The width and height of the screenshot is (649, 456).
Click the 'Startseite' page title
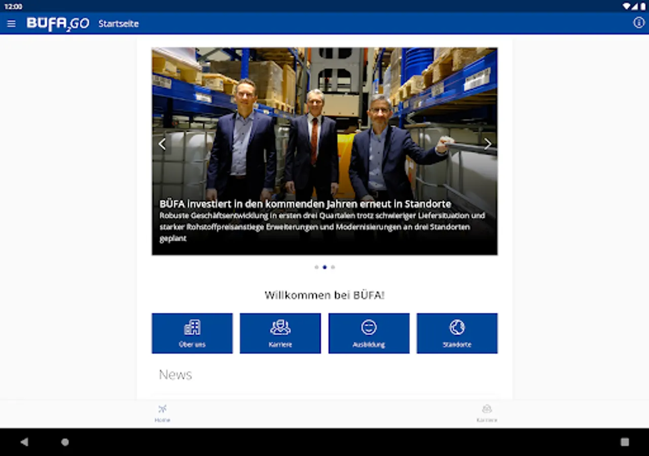click(119, 24)
